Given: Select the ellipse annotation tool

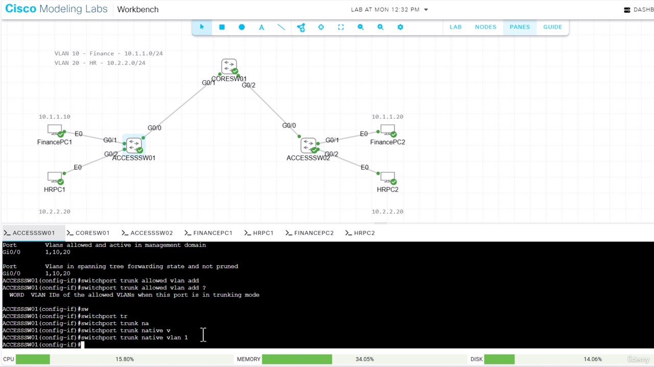Looking at the screenshot, I should (242, 27).
